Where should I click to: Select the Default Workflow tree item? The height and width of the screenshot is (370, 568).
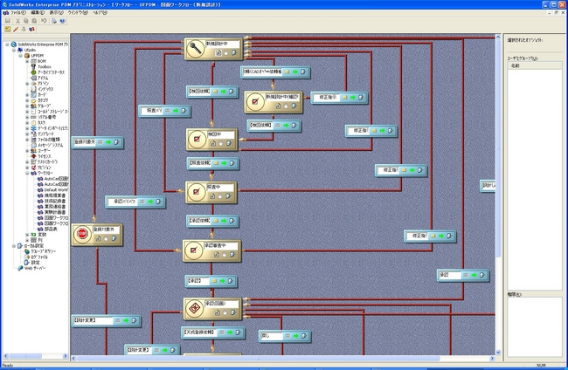pos(56,189)
